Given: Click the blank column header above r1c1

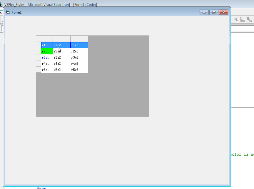Looking at the screenshot, I should [x=47, y=39].
